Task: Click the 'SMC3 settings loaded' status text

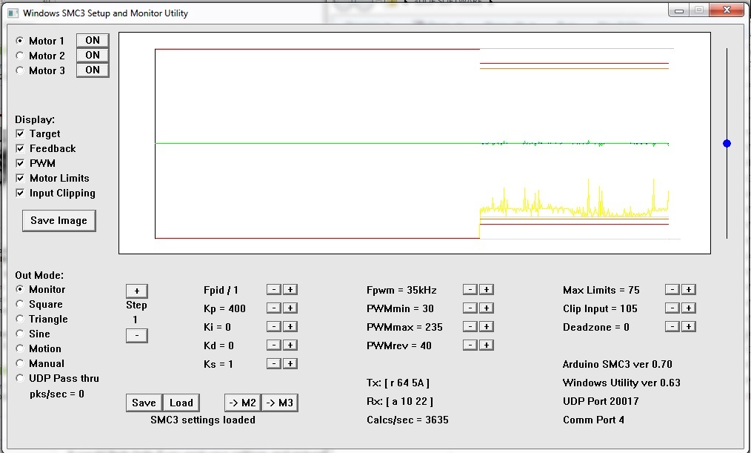Action: pyautogui.click(x=203, y=420)
